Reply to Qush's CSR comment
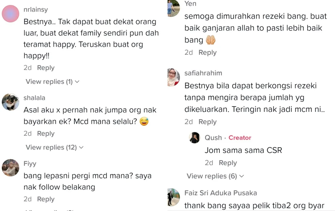 click(228, 163)
